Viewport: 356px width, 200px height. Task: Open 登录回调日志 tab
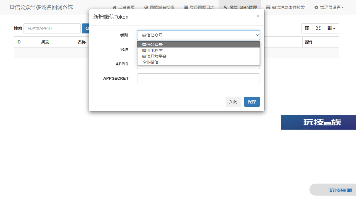(199, 7)
